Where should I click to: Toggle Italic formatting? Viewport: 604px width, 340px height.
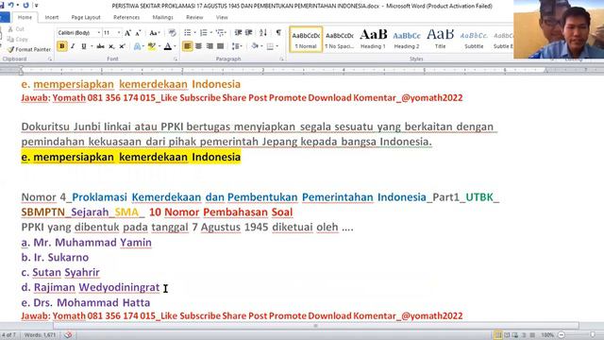[x=73, y=46]
